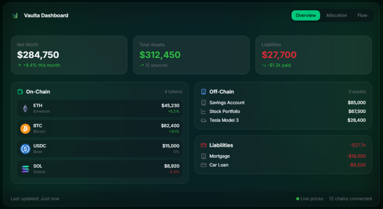This screenshot has width=383, height=209.
Task: Click the -$27.7k liabilities total
Action: 358,146
